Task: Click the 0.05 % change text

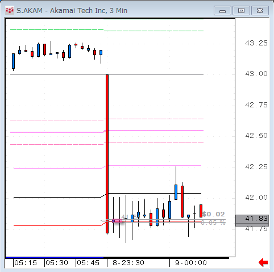Action: coord(213,223)
